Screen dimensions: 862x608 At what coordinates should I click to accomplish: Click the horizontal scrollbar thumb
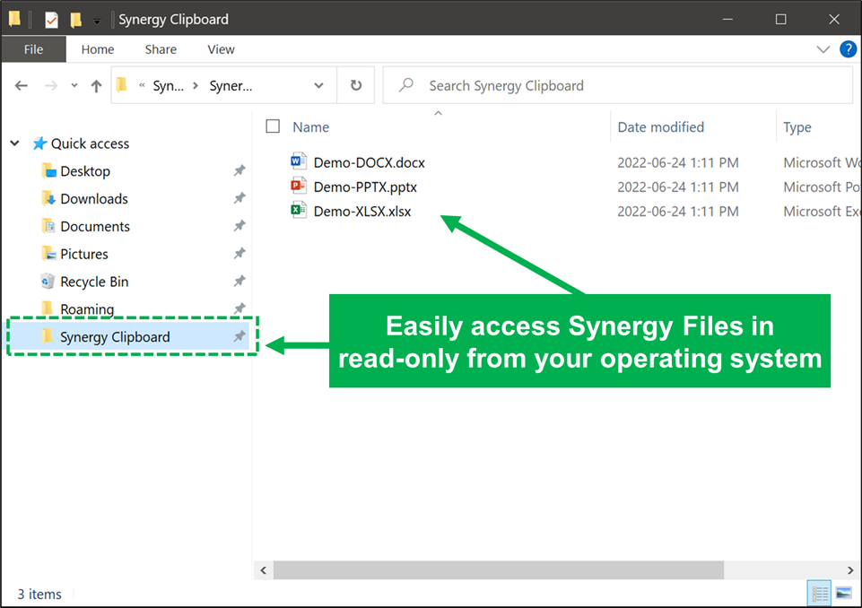(x=499, y=570)
